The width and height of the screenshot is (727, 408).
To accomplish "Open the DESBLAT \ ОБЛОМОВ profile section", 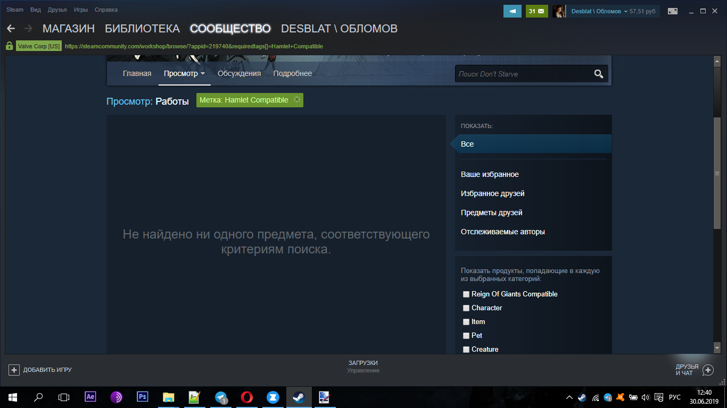I will click(x=339, y=29).
